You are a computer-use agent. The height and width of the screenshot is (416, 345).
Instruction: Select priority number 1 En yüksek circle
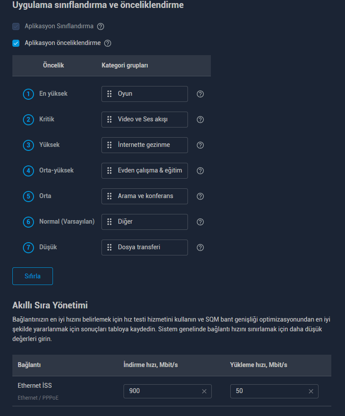click(28, 94)
